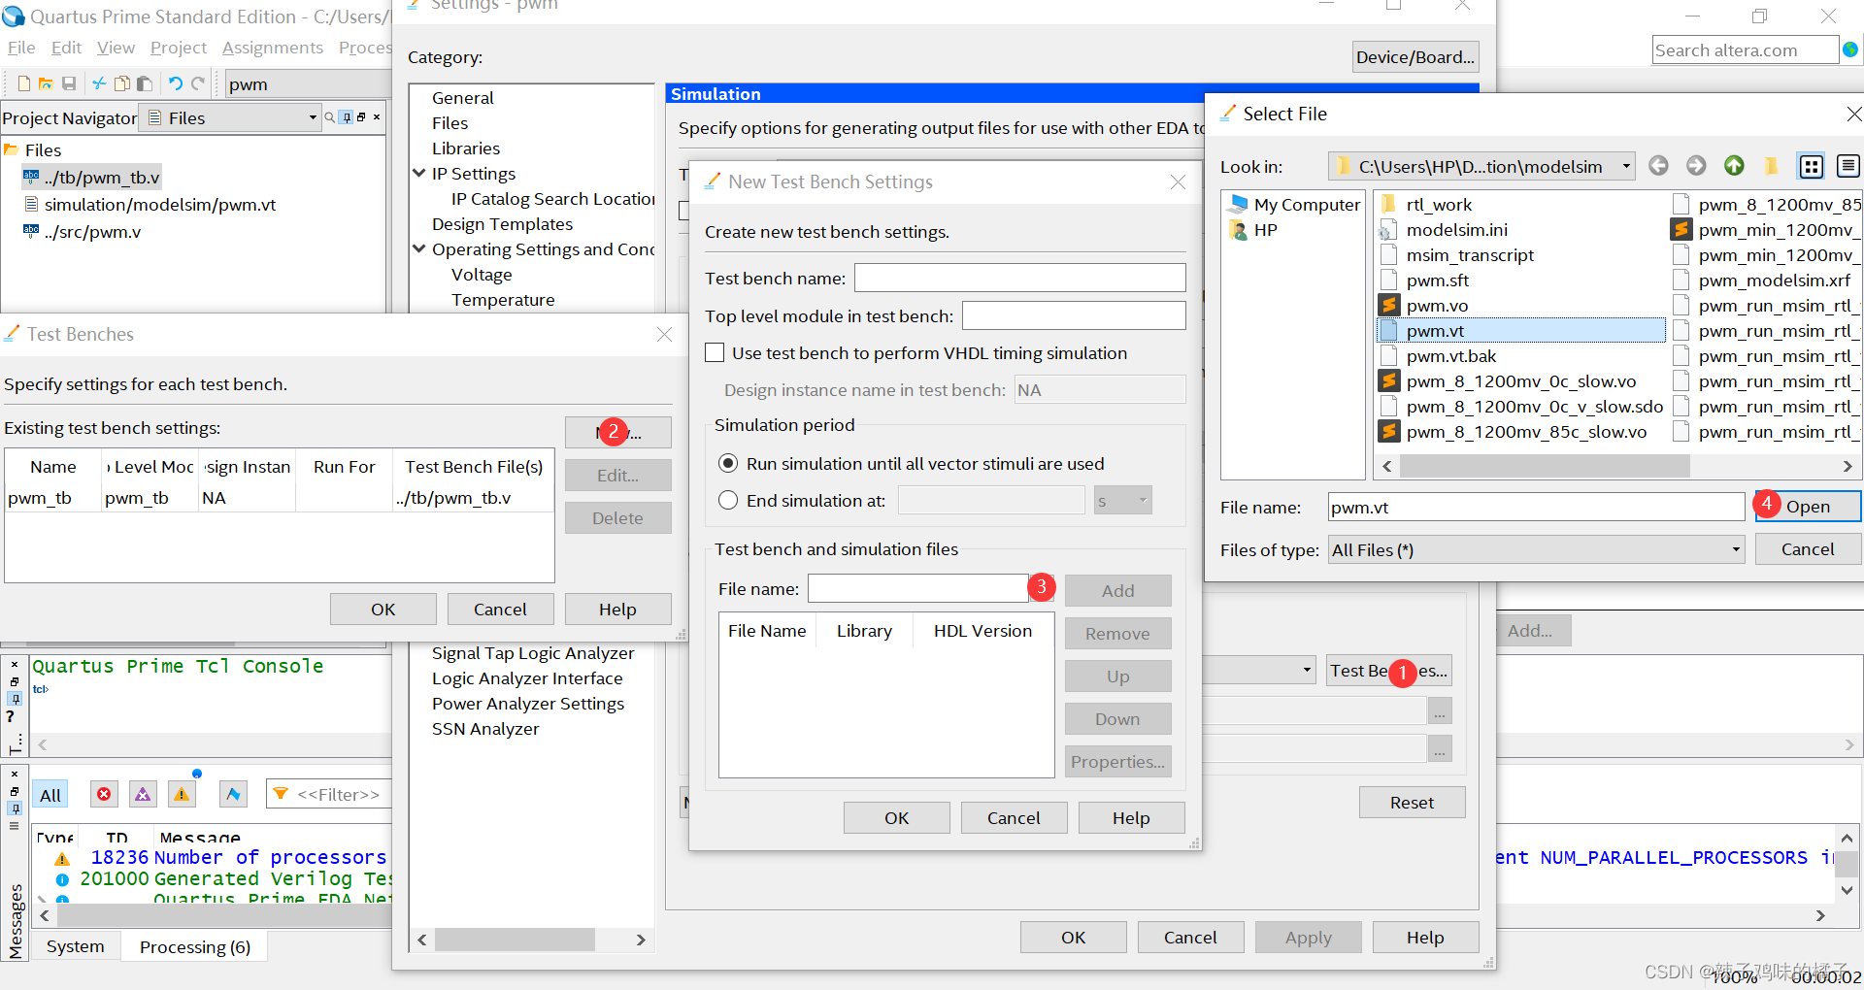Click OK in Test Benches dialog
1864x990 pixels.
pyautogui.click(x=383, y=610)
